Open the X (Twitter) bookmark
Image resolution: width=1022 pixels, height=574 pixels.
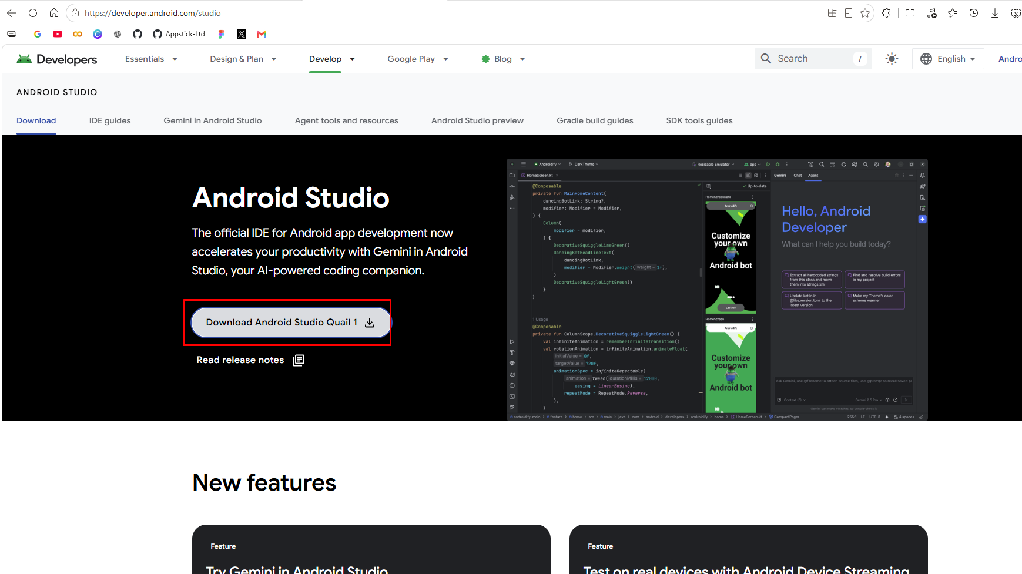point(242,34)
